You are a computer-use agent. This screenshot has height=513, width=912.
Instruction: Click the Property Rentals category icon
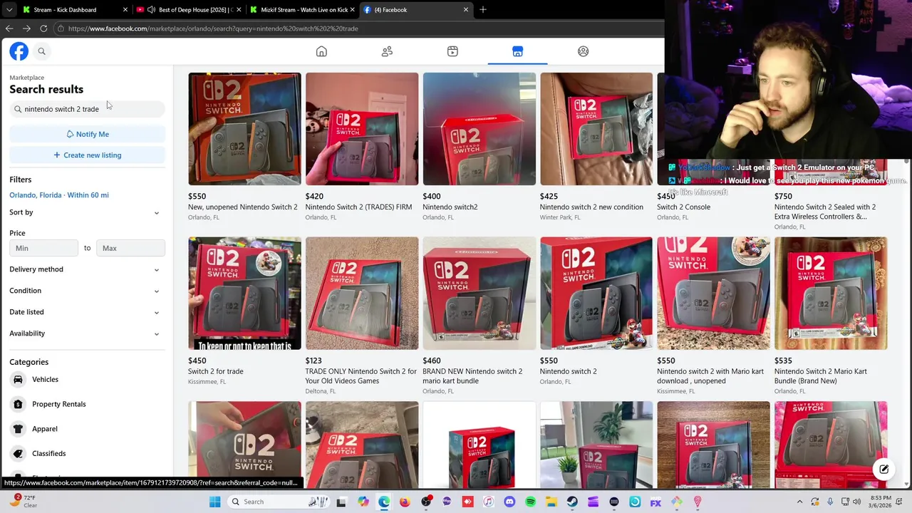coord(18,404)
